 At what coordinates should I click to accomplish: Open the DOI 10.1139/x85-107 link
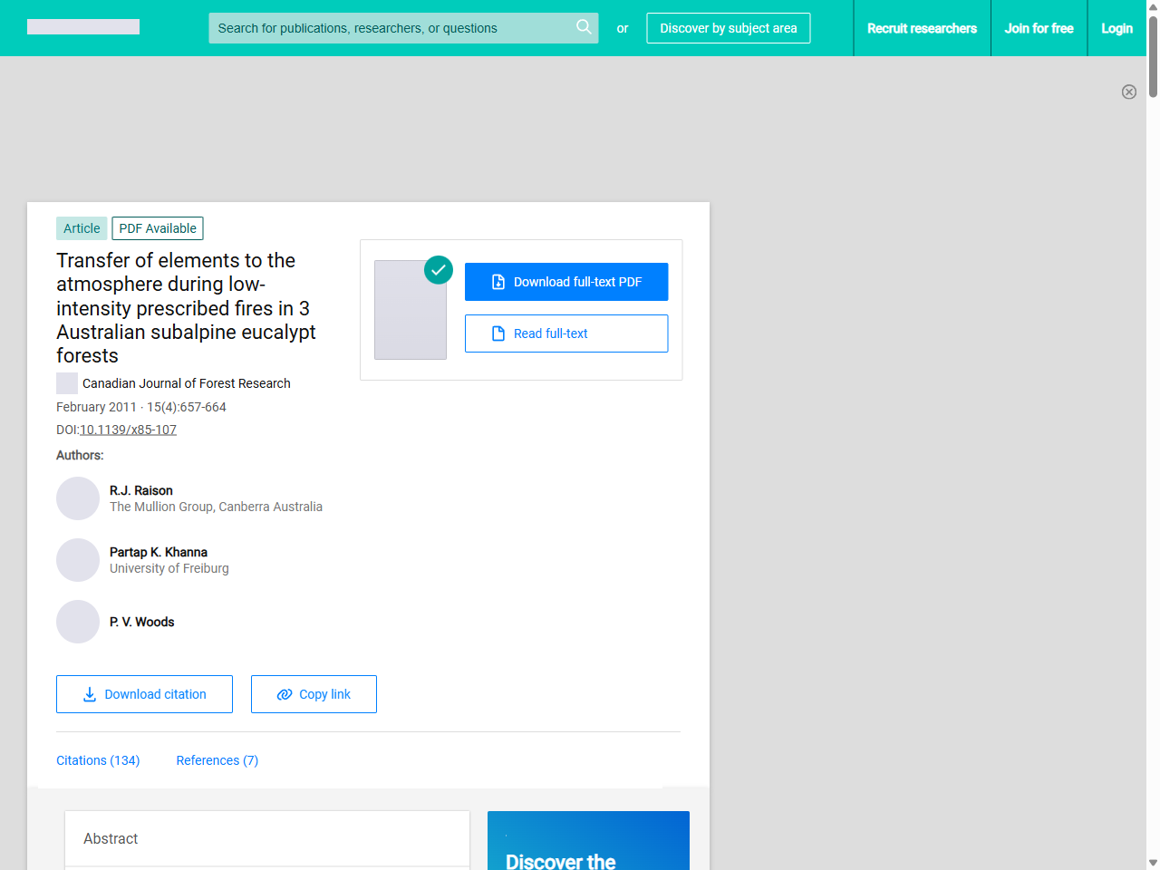tap(128, 430)
